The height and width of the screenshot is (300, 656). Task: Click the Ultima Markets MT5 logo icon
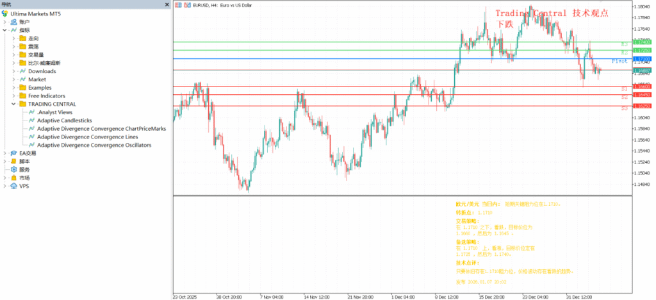tap(4, 13)
